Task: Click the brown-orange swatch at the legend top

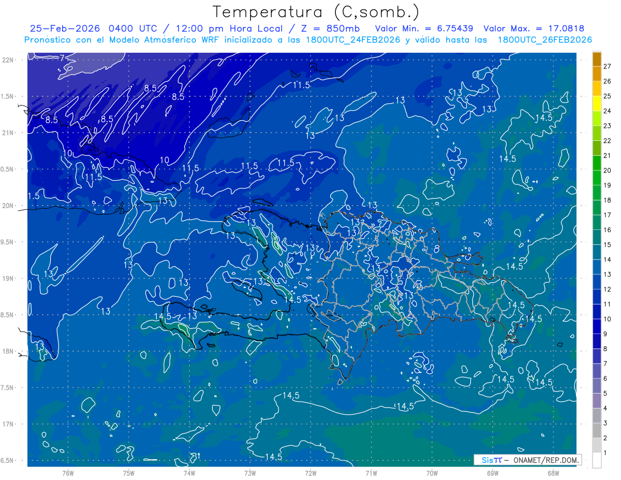Action: pyautogui.click(x=597, y=59)
